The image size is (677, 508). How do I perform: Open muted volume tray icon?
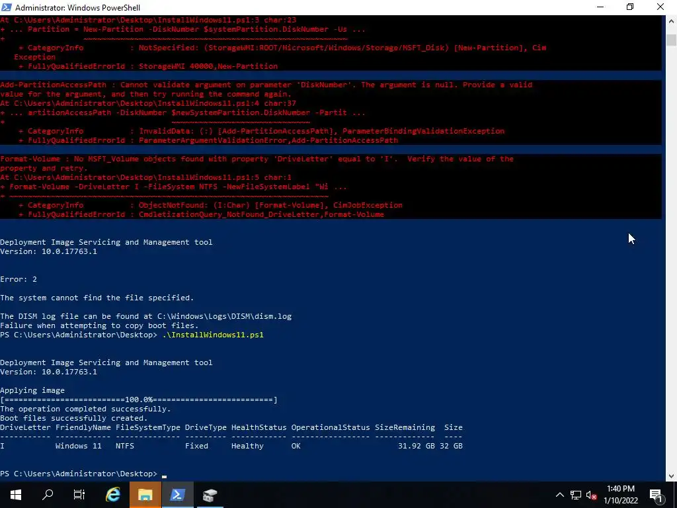pos(591,495)
